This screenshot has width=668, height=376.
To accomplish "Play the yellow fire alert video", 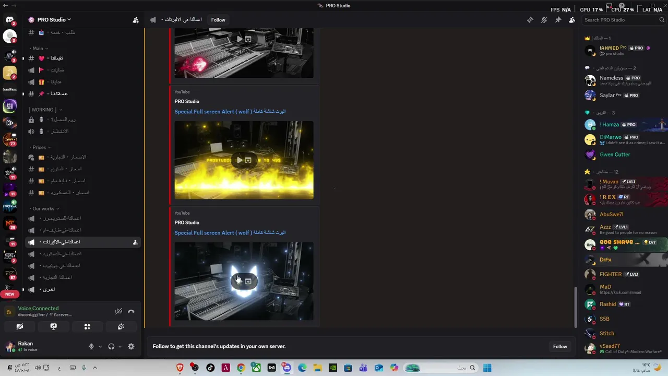I will coord(240,160).
